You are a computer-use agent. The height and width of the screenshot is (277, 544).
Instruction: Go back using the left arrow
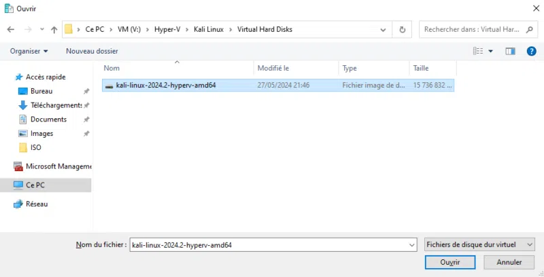(x=11, y=29)
